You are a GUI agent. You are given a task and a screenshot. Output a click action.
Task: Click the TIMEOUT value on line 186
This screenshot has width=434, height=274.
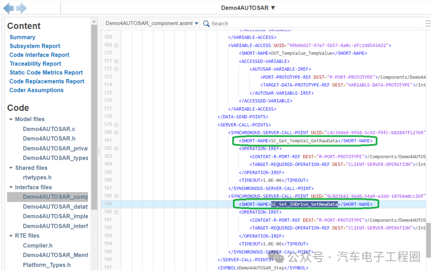tap(273, 180)
